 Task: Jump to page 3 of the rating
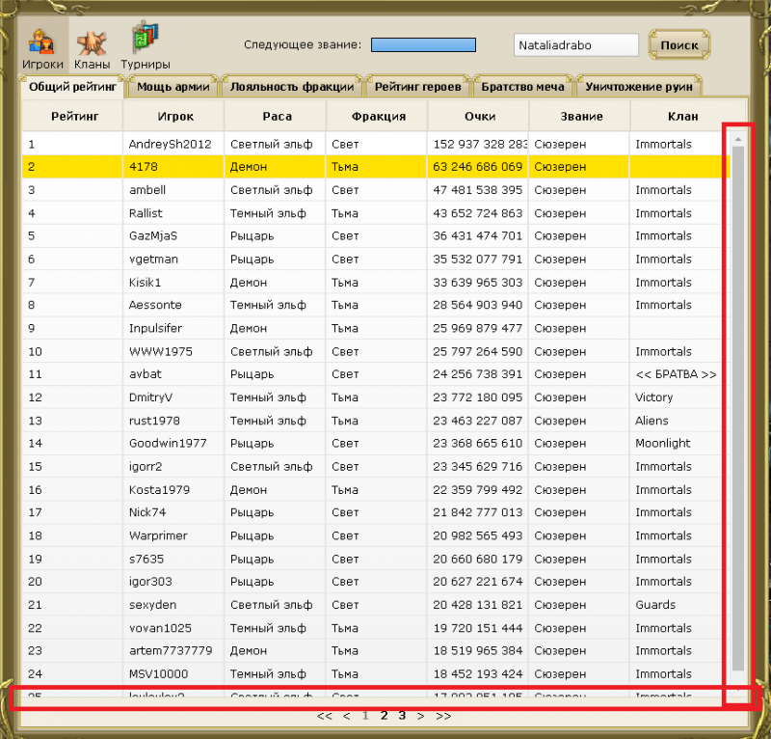(x=402, y=716)
